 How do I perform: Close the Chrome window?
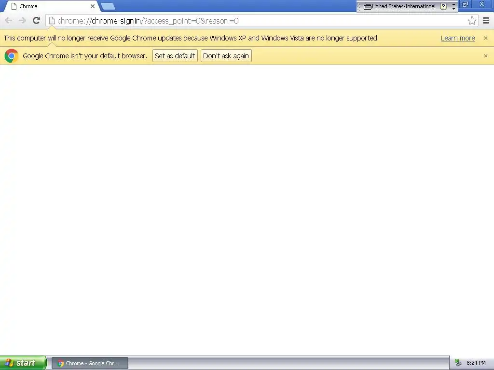482,4
